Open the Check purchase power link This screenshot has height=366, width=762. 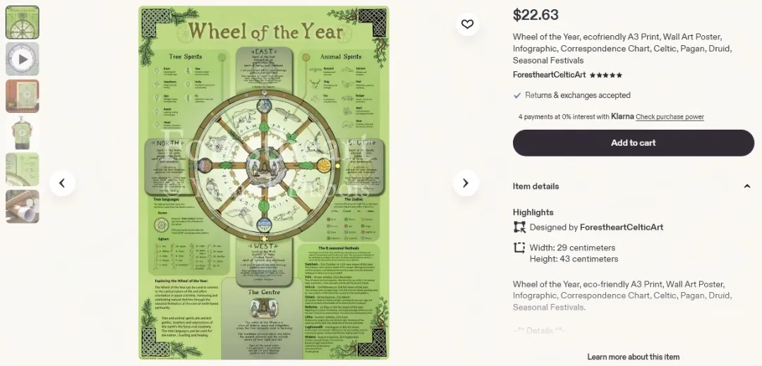click(x=670, y=117)
